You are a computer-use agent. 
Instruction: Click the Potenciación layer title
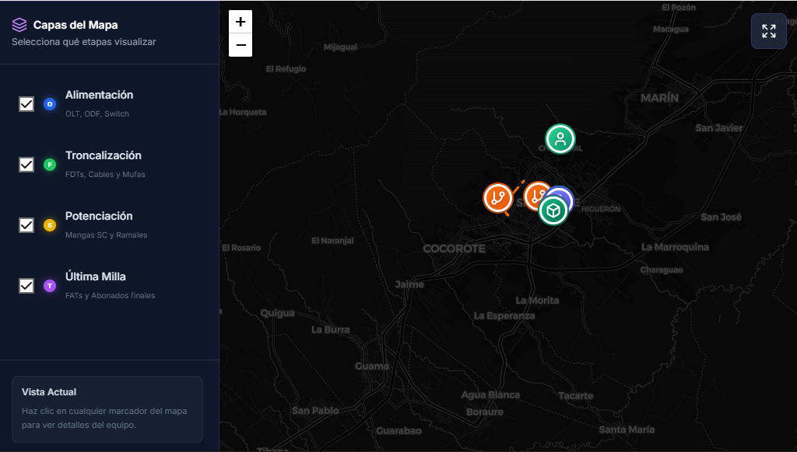pyautogui.click(x=99, y=216)
